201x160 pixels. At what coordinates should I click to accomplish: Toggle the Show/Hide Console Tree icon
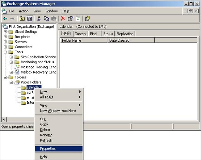click(x=30, y=19)
